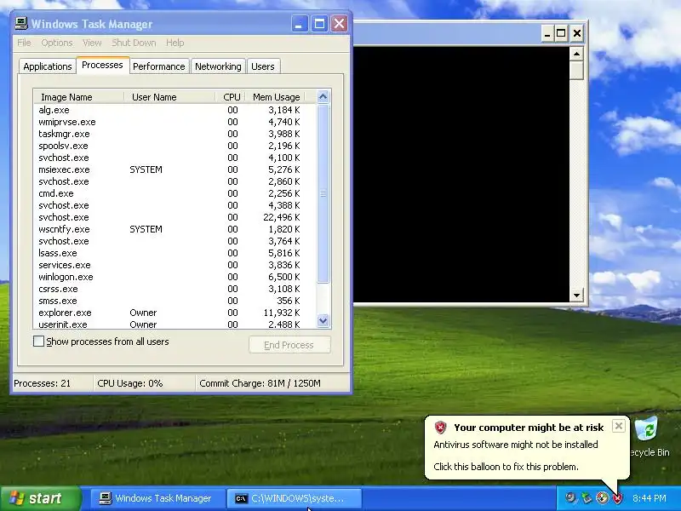Select svchost.exe using 4,100 K memory

tap(175, 158)
